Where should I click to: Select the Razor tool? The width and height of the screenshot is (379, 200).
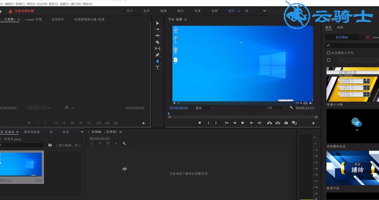158,42
